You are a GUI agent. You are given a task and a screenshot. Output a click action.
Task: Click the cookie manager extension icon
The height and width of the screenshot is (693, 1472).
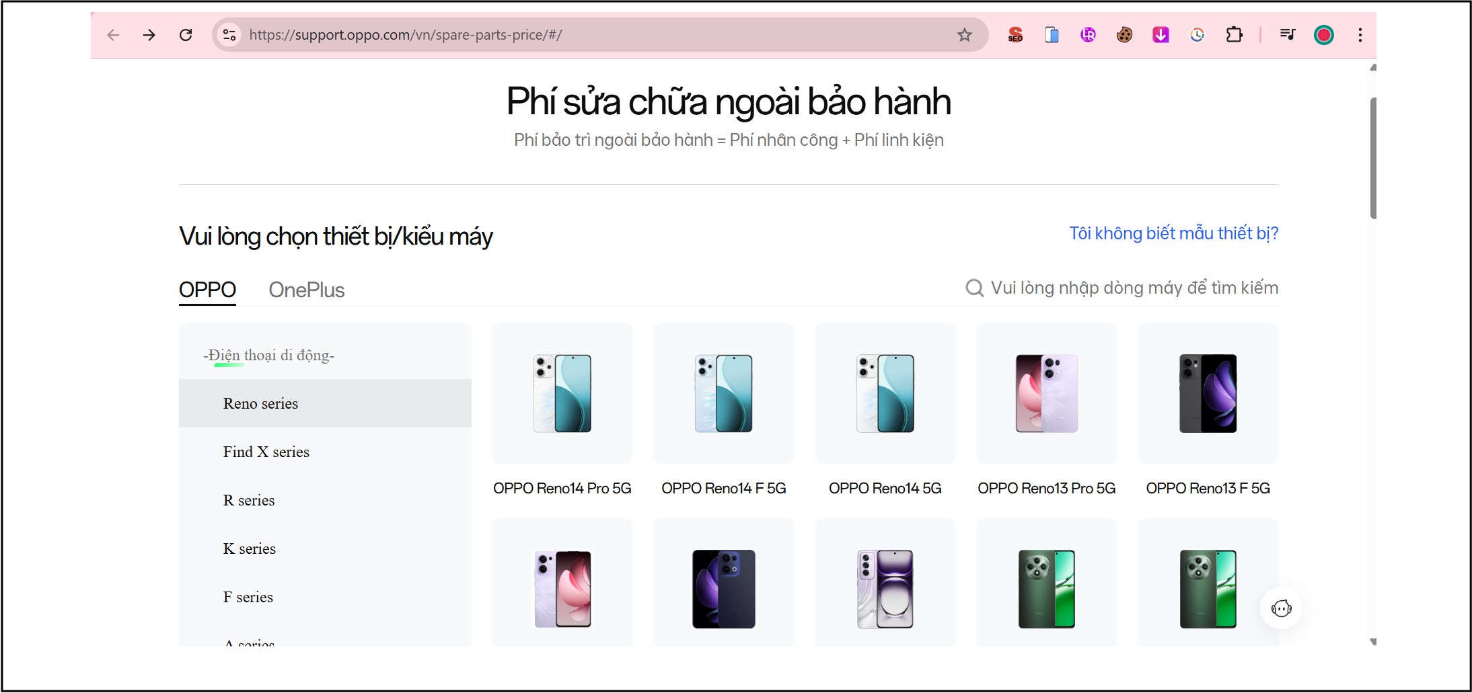click(x=1124, y=34)
